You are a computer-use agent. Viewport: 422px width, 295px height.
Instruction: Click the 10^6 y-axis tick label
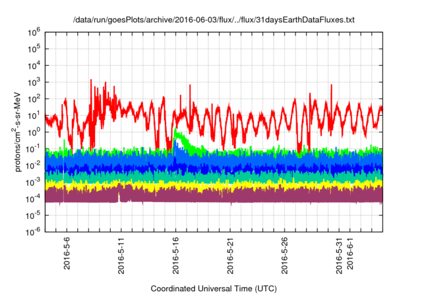34,32
